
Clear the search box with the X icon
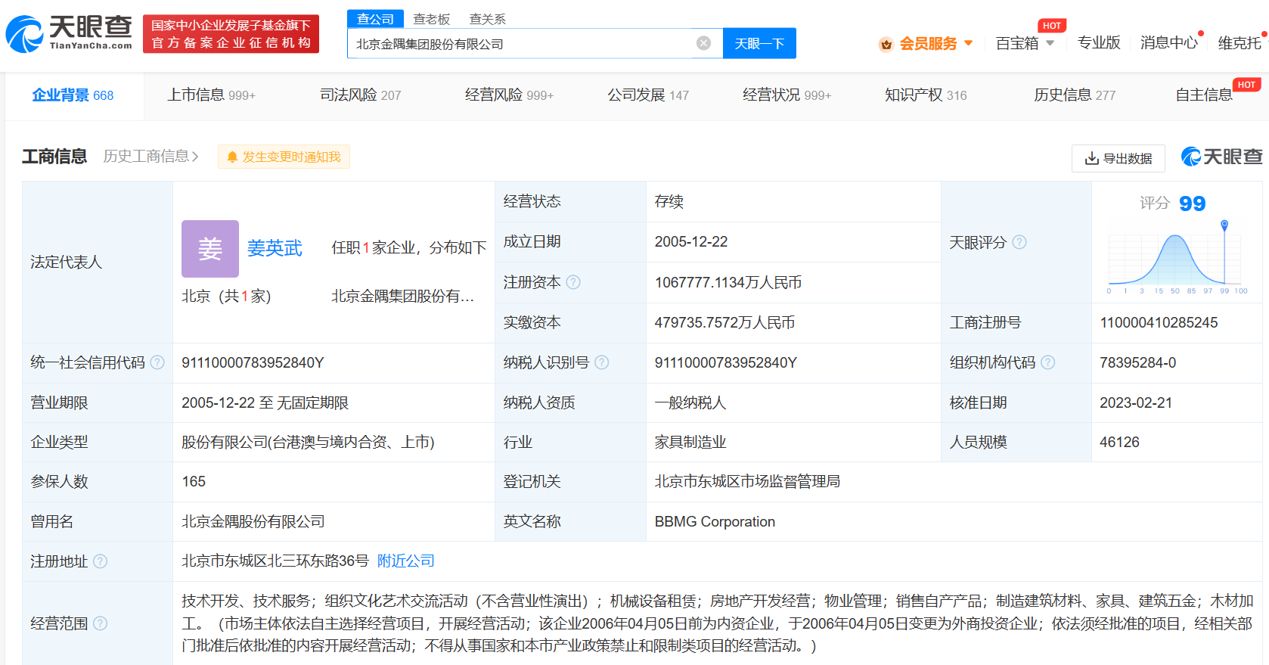703,43
